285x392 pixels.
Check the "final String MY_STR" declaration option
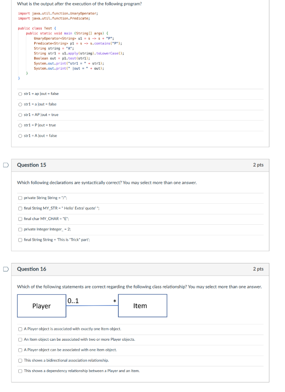click(19, 209)
